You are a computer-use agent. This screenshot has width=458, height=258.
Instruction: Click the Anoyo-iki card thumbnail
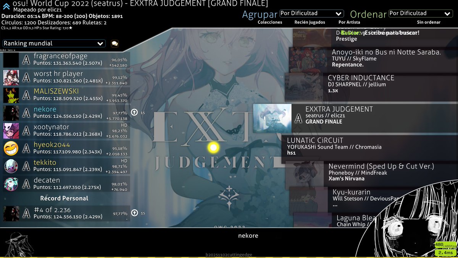coord(308,60)
